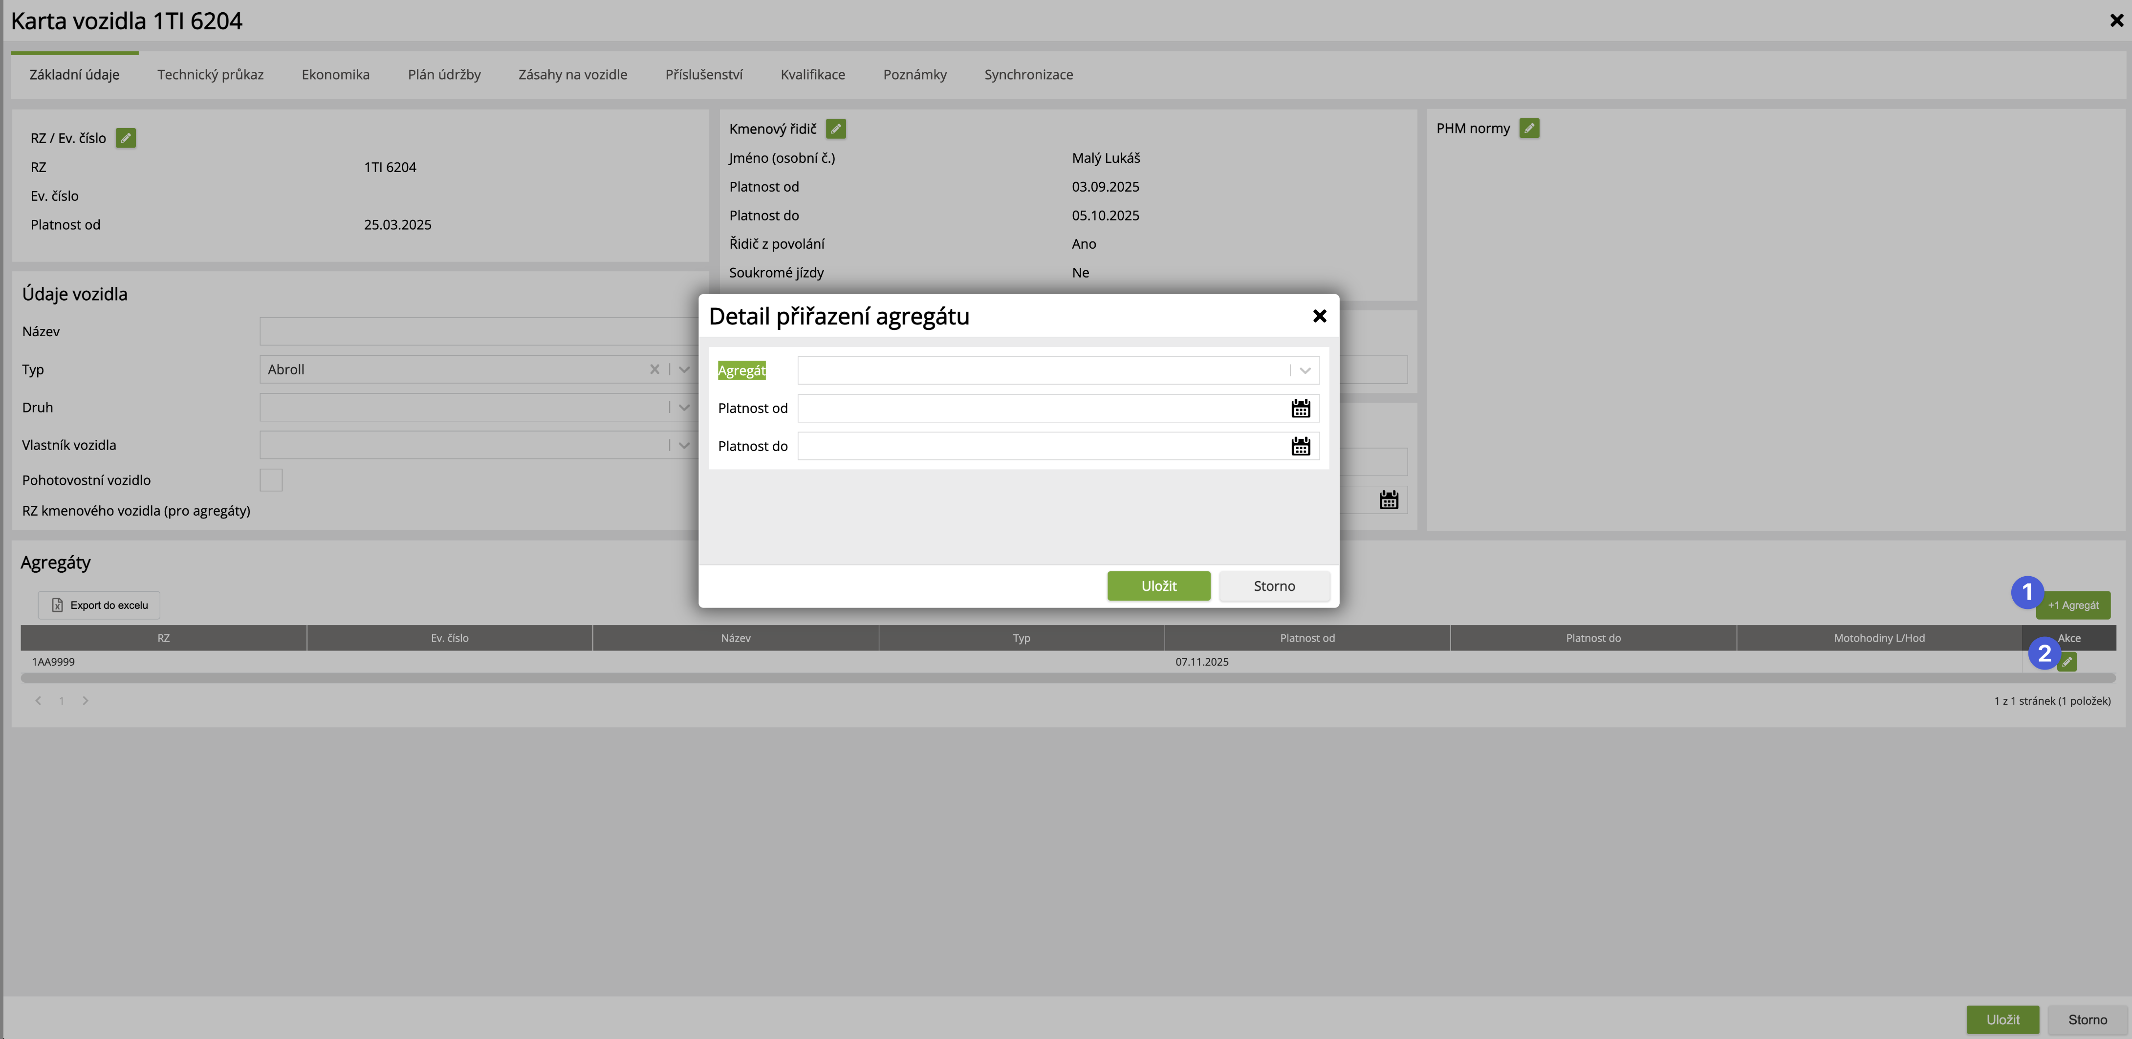Viewport: 2132px width, 1039px height.
Task: Switch to the Technický průkaz tab
Action: [210, 74]
